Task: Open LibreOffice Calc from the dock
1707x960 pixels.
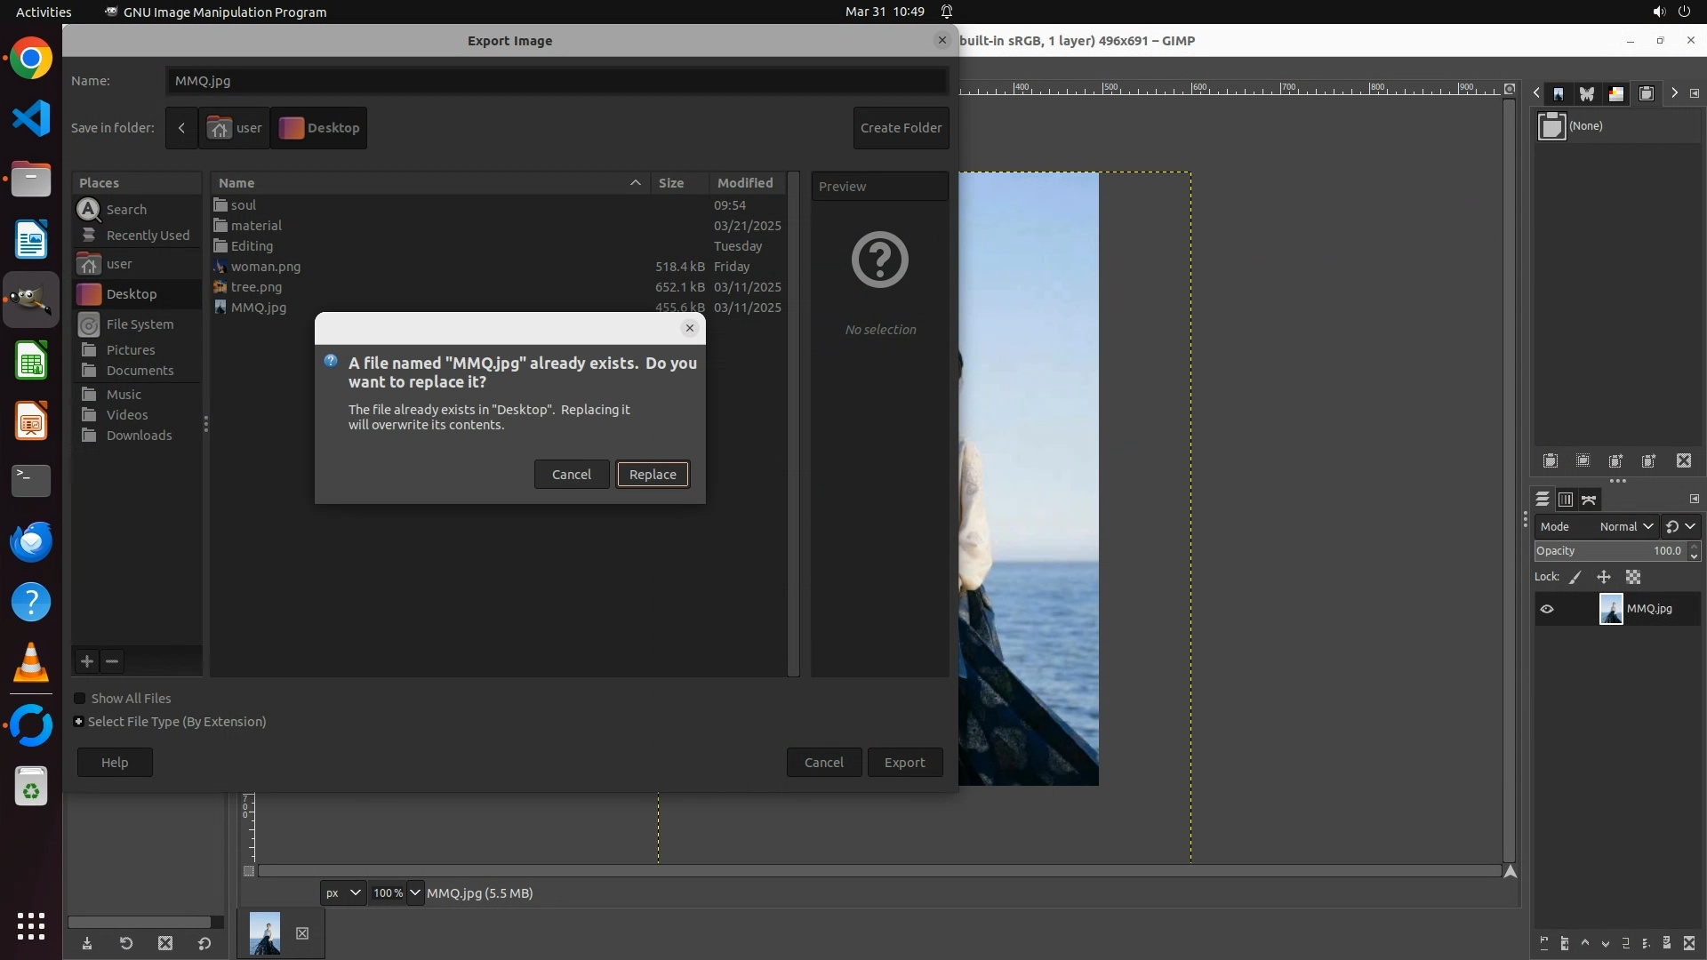Action: point(31,361)
